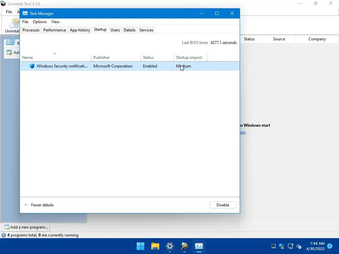Switch to the Performance tab
The width and height of the screenshot is (339, 254).
click(x=55, y=30)
